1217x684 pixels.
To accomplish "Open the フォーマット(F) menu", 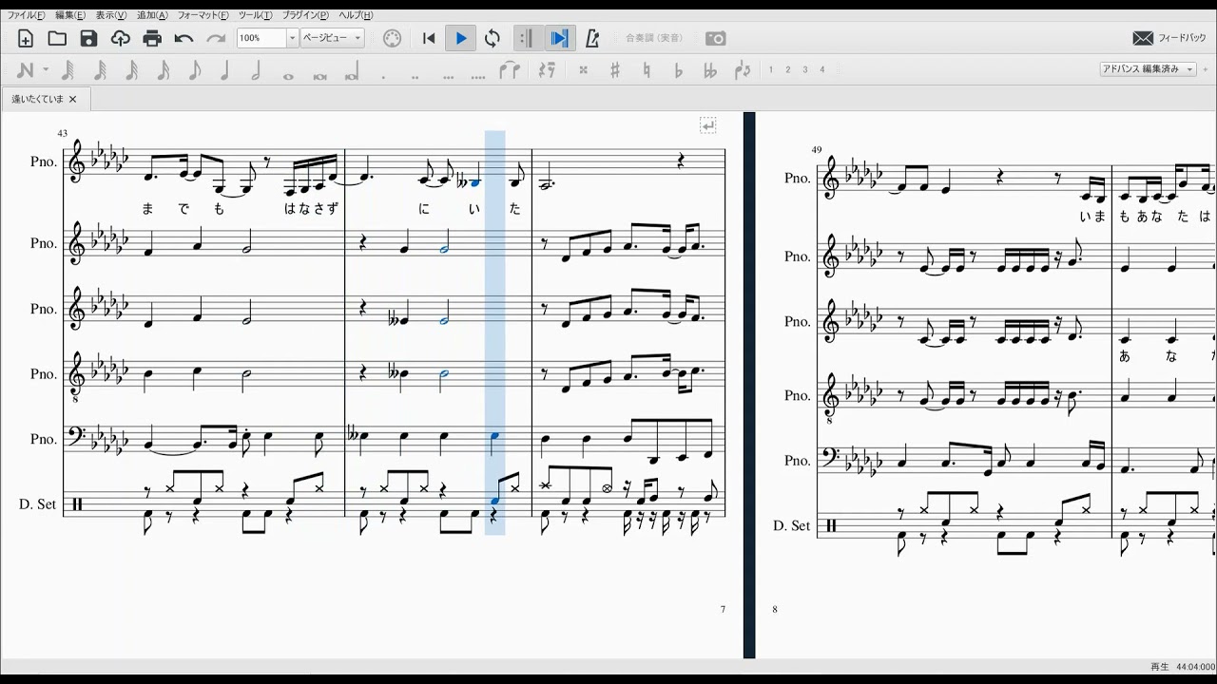I will tap(203, 15).
